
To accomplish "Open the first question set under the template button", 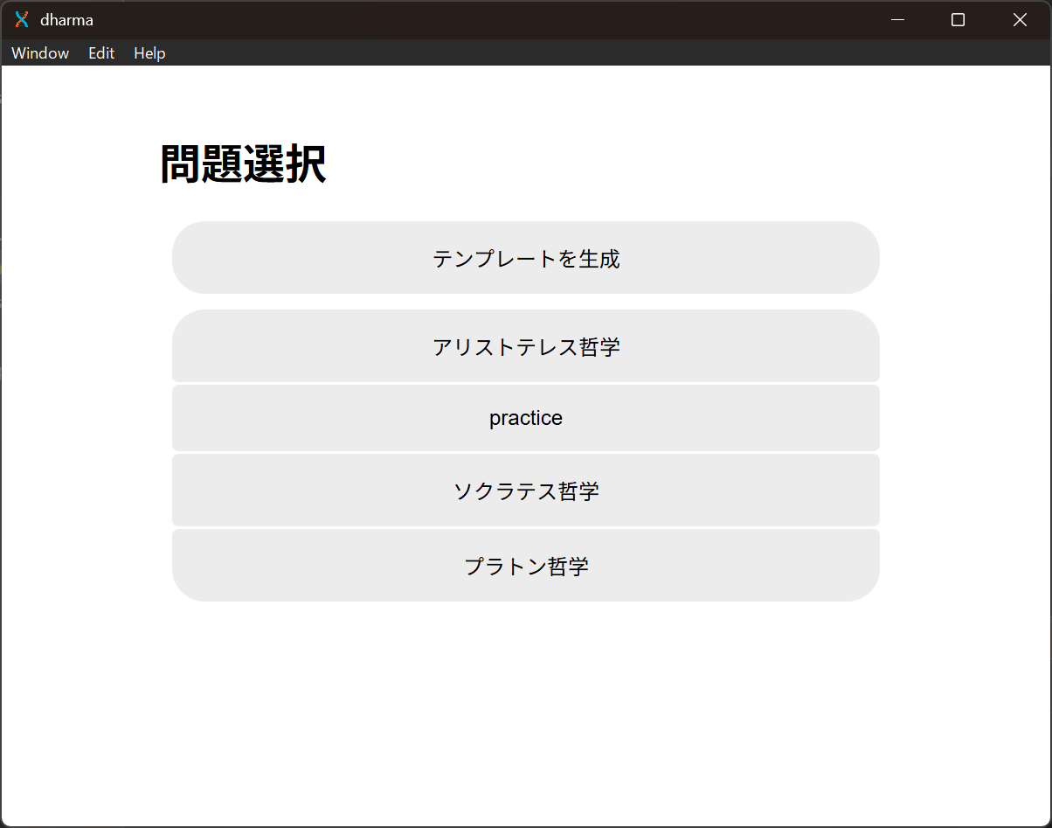I will (525, 346).
